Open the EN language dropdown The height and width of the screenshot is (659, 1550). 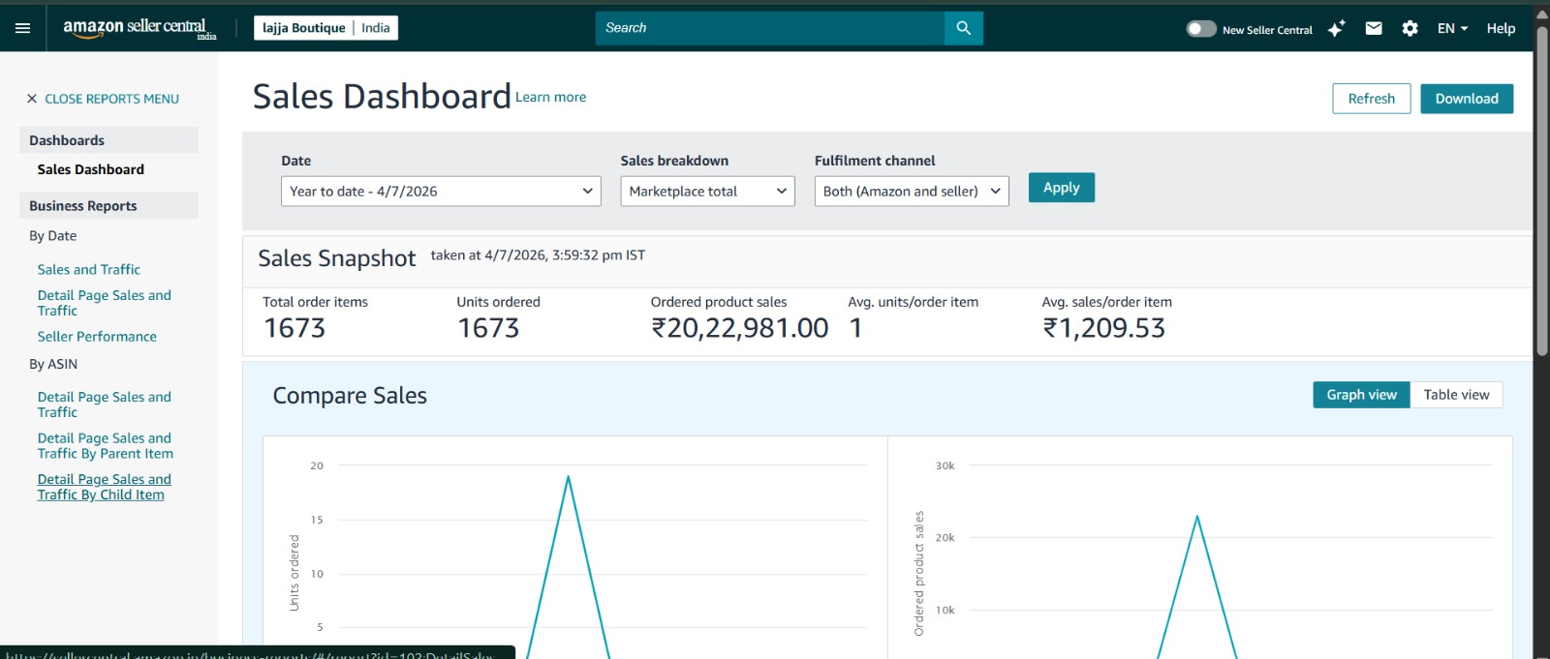pos(1452,28)
